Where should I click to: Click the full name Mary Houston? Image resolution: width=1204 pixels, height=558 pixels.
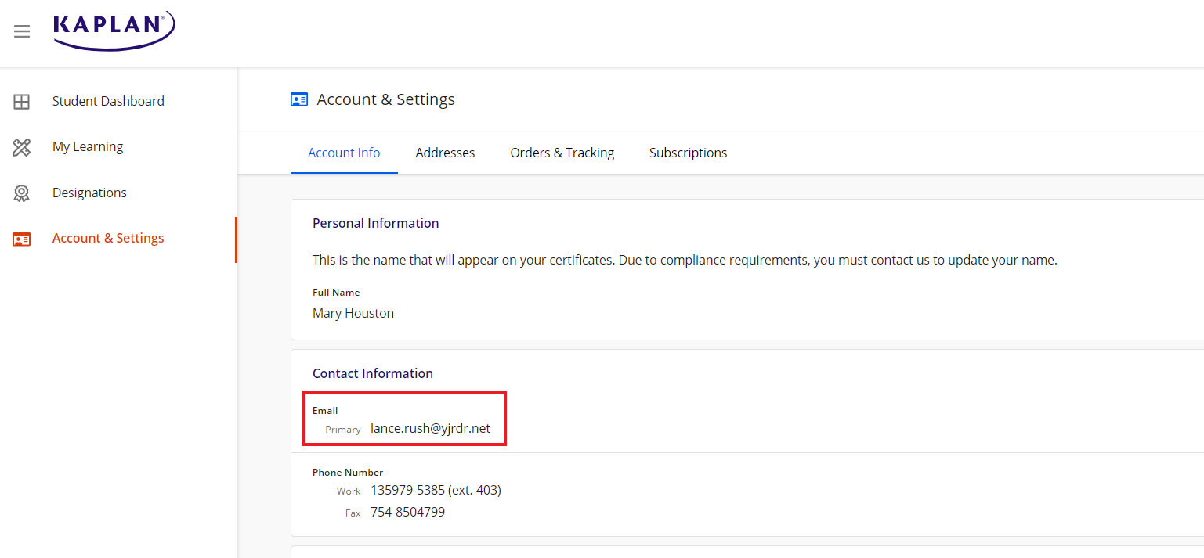coord(353,312)
